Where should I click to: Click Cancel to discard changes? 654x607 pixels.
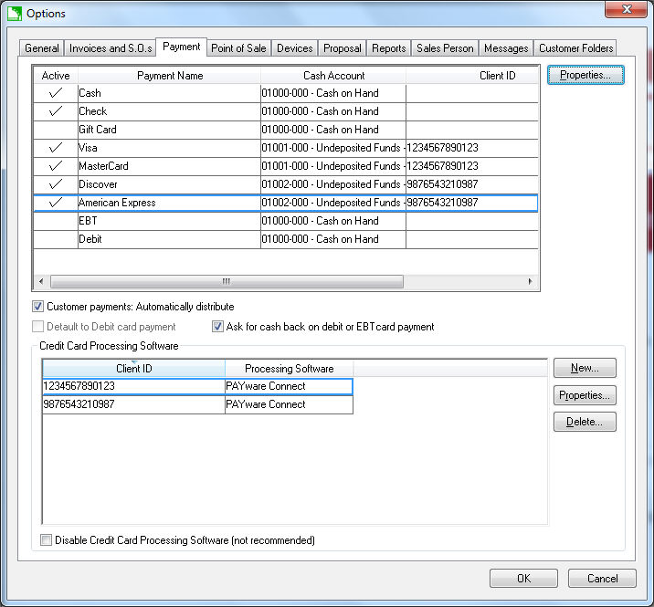(x=602, y=578)
